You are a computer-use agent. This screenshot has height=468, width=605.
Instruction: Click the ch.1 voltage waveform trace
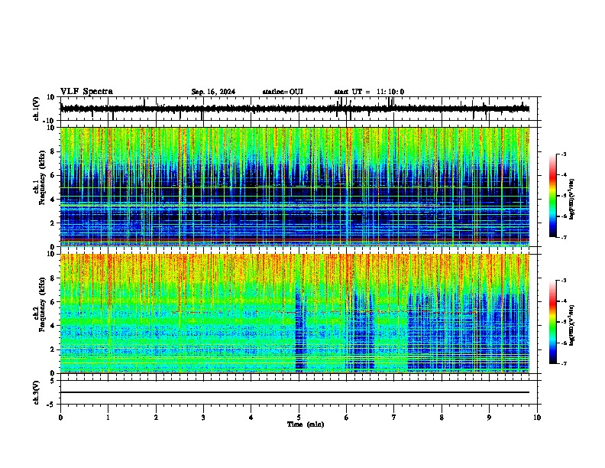click(x=295, y=109)
